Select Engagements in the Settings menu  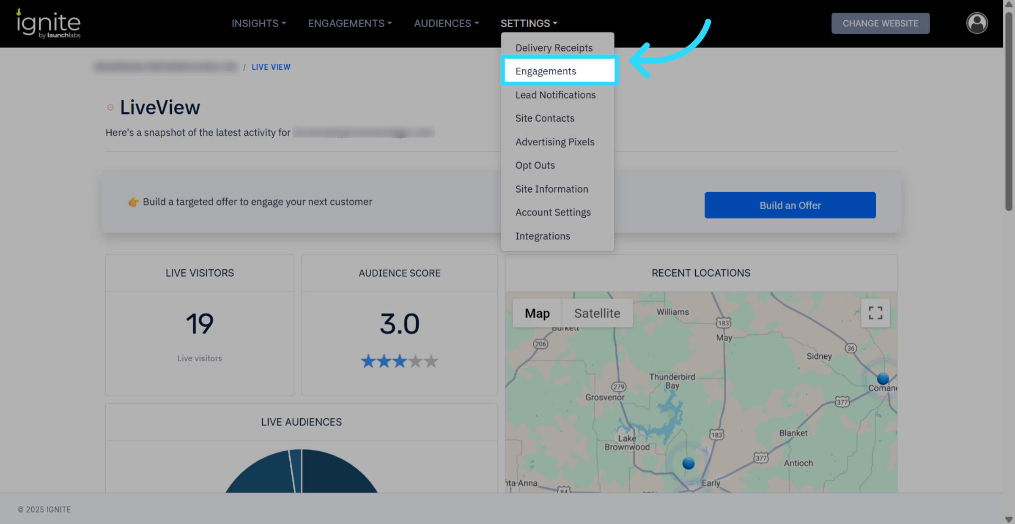coord(546,71)
